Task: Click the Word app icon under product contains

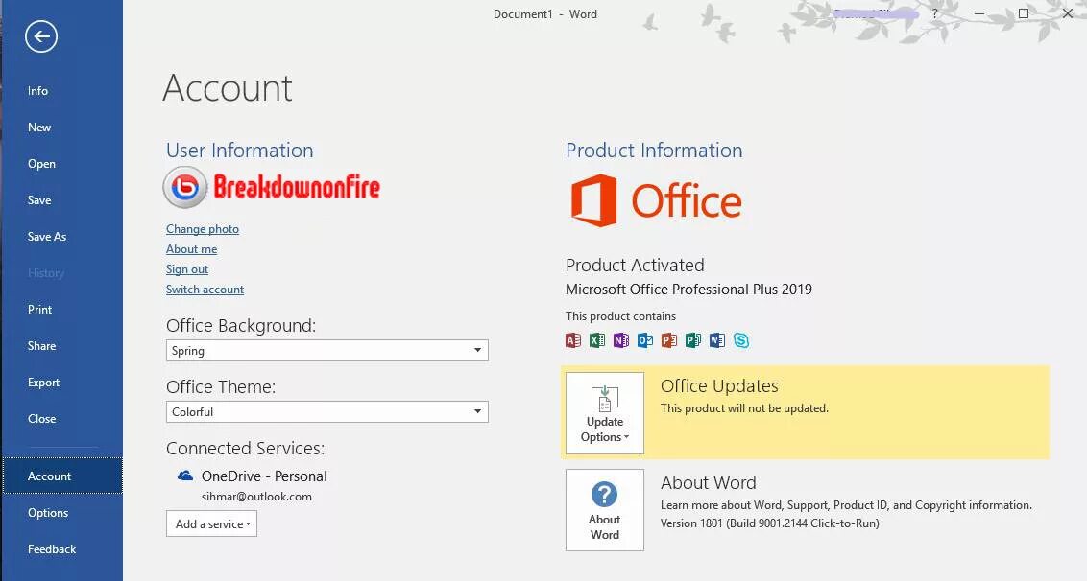Action: coord(716,340)
